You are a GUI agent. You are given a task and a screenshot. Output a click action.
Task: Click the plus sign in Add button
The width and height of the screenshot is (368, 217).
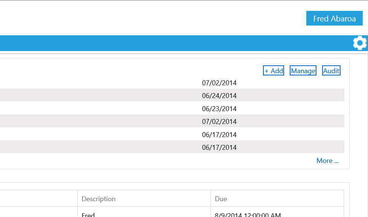pos(266,71)
